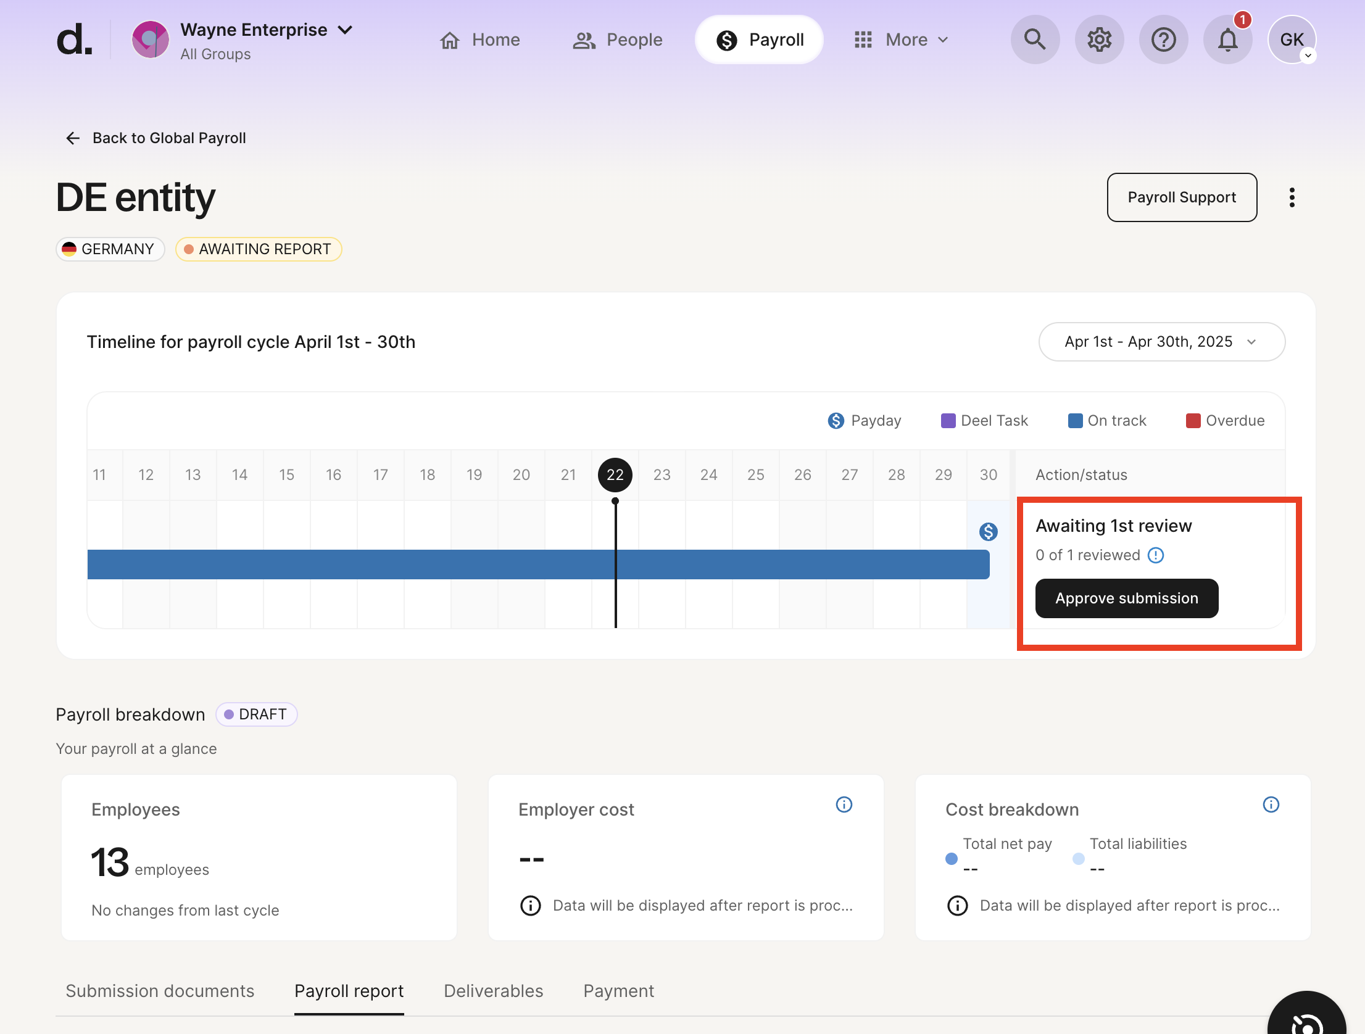Click the Payday legend icon

(x=836, y=420)
